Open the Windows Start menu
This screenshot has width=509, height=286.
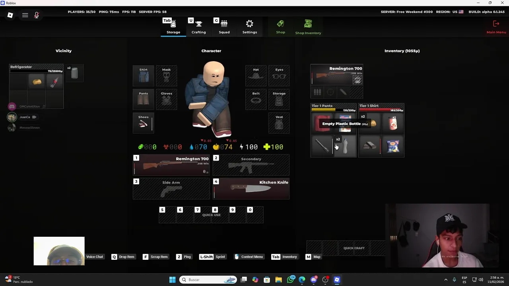172,280
